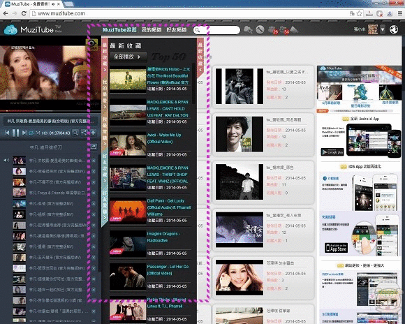The height and width of the screenshot is (324, 405).
Task: Switch to the 好友頻道 tab
Action: pos(177,30)
